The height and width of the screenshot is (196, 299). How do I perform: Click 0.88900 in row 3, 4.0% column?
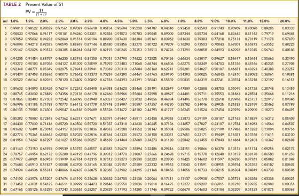pos(106,39)
